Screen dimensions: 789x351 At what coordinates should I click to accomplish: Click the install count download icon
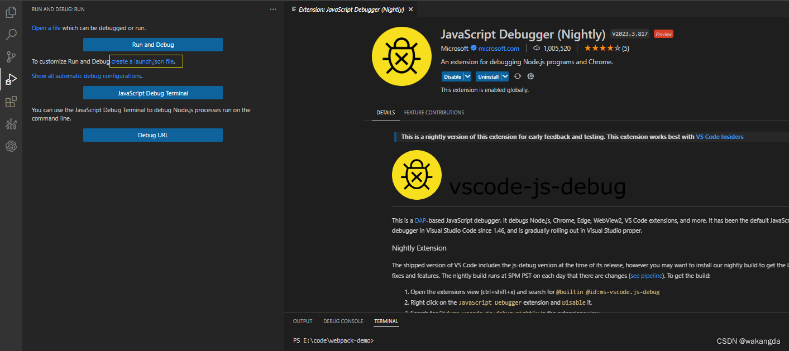click(536, 49)
